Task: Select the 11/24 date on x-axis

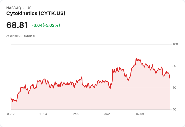Action: 43,114
